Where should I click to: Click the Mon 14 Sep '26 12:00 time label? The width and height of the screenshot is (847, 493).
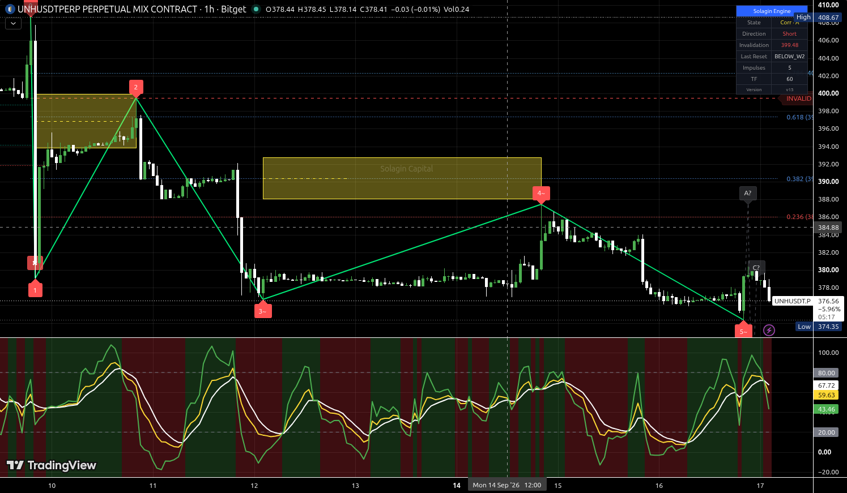click(507, 485)
